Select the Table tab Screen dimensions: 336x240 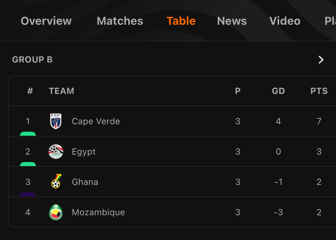tap(181, 21)
